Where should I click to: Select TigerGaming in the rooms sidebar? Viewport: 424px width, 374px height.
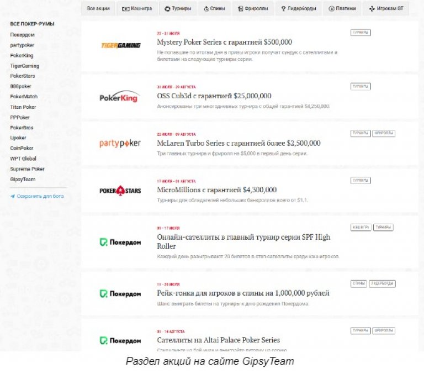[25, 66]
